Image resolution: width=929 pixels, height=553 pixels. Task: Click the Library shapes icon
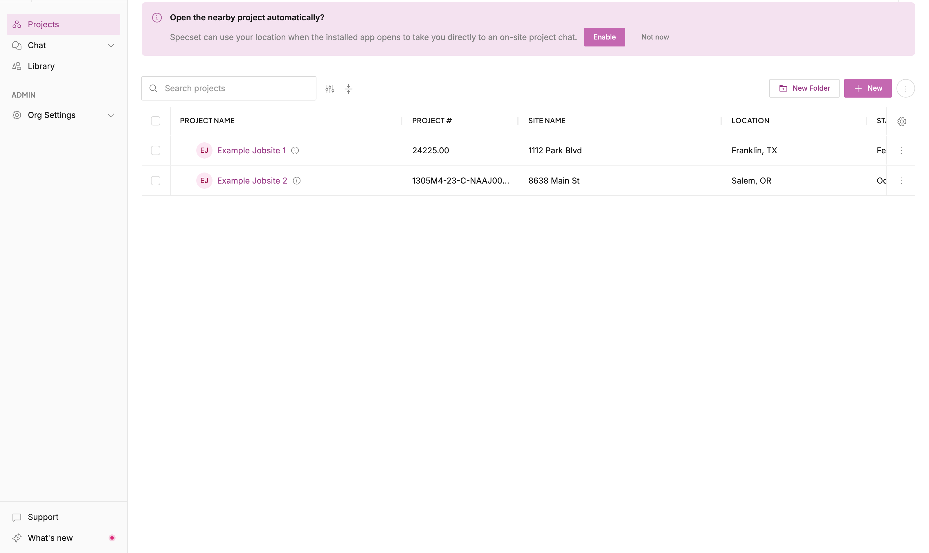pos(17,66)
